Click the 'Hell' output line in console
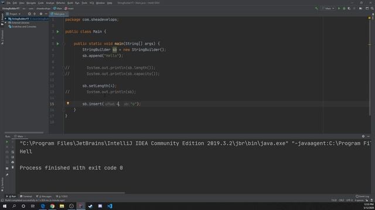The height and width of the screenshot is (210, 375). (x=26, y=152)
